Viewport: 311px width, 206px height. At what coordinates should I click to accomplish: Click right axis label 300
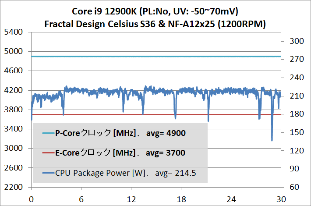(297, 41)
